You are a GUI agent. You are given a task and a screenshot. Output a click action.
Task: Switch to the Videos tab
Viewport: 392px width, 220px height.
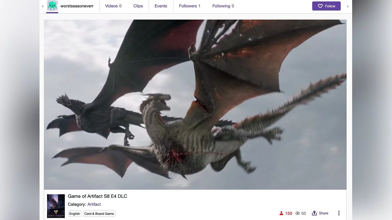click(x=113, y=6)
